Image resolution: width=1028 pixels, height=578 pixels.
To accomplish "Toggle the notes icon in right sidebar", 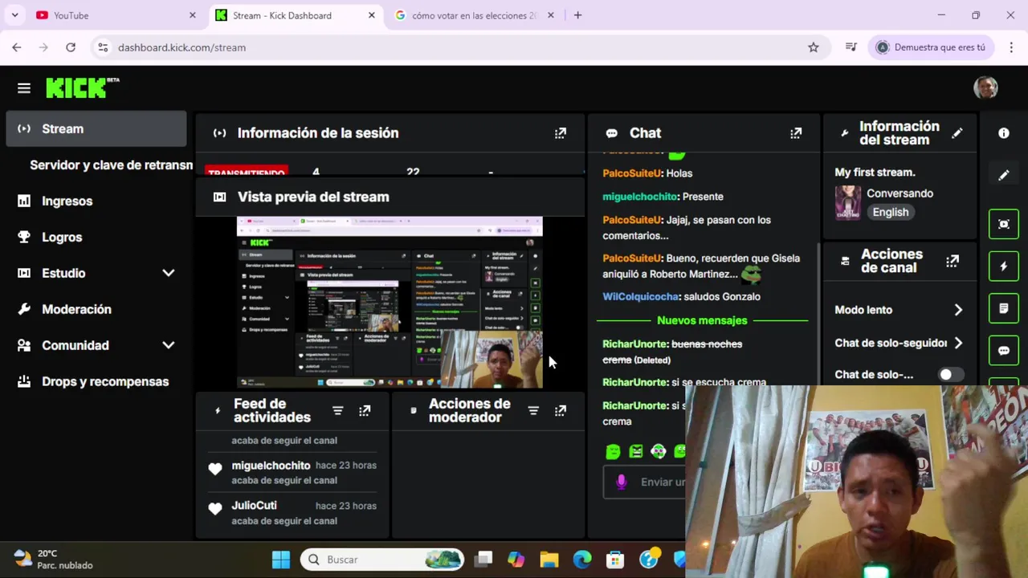I will click(1004, 308).
